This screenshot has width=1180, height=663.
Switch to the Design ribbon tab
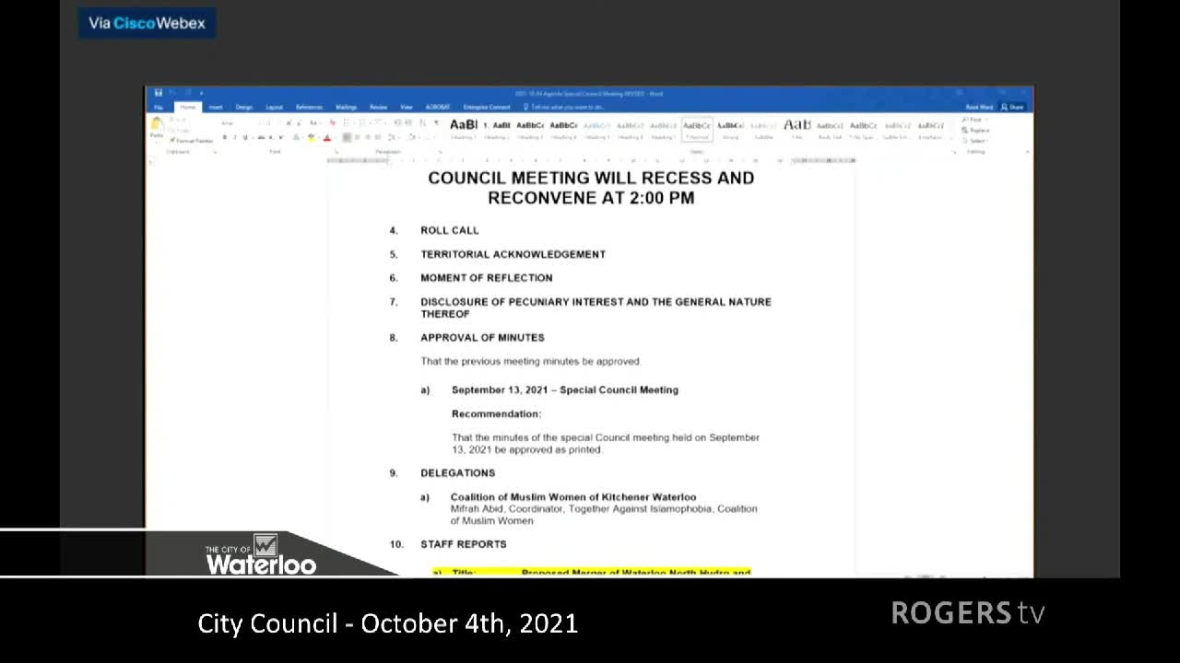pos(244,107)
